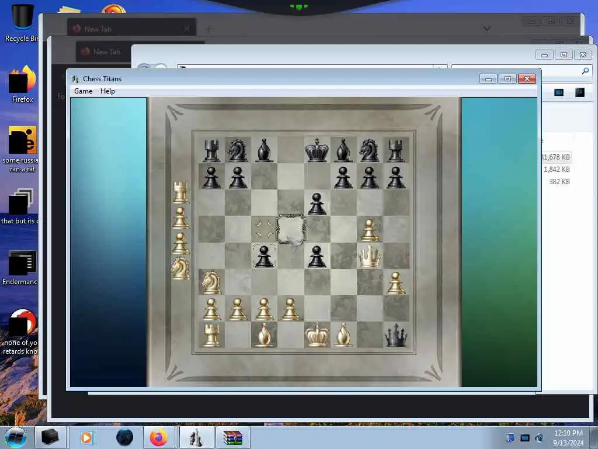
Task: Select the black knight next to right rook
Action: 369,150
